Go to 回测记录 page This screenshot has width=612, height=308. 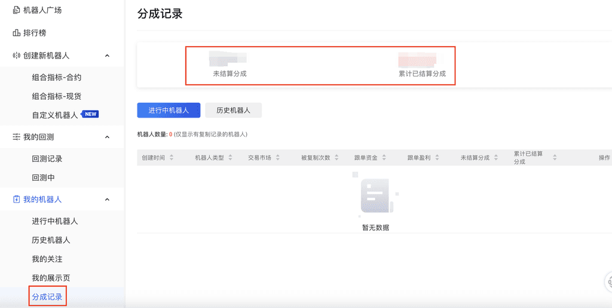pos(47,159)
